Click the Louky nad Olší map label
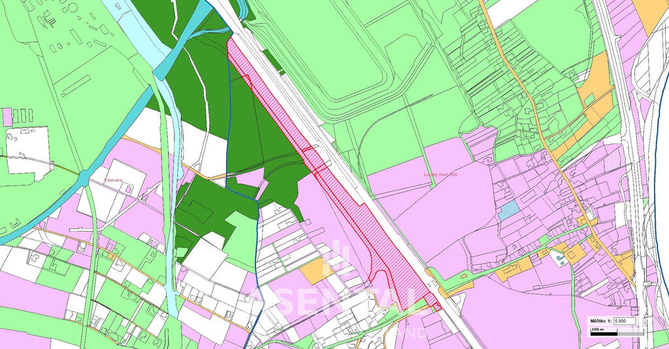 [441, 174]
